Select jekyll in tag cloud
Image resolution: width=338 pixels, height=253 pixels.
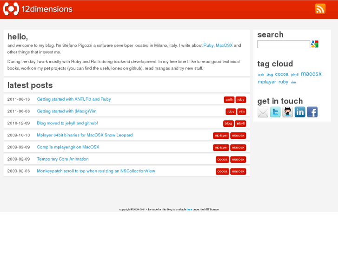(295, 74)
